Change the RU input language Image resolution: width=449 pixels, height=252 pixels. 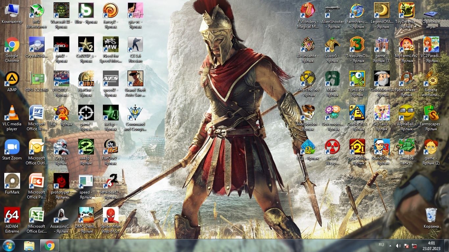pos(381,245)
